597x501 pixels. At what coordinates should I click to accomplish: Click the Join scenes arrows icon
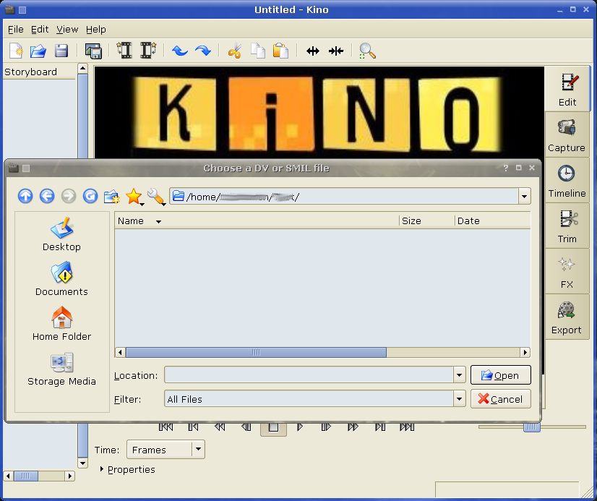(x=336, y=51)
